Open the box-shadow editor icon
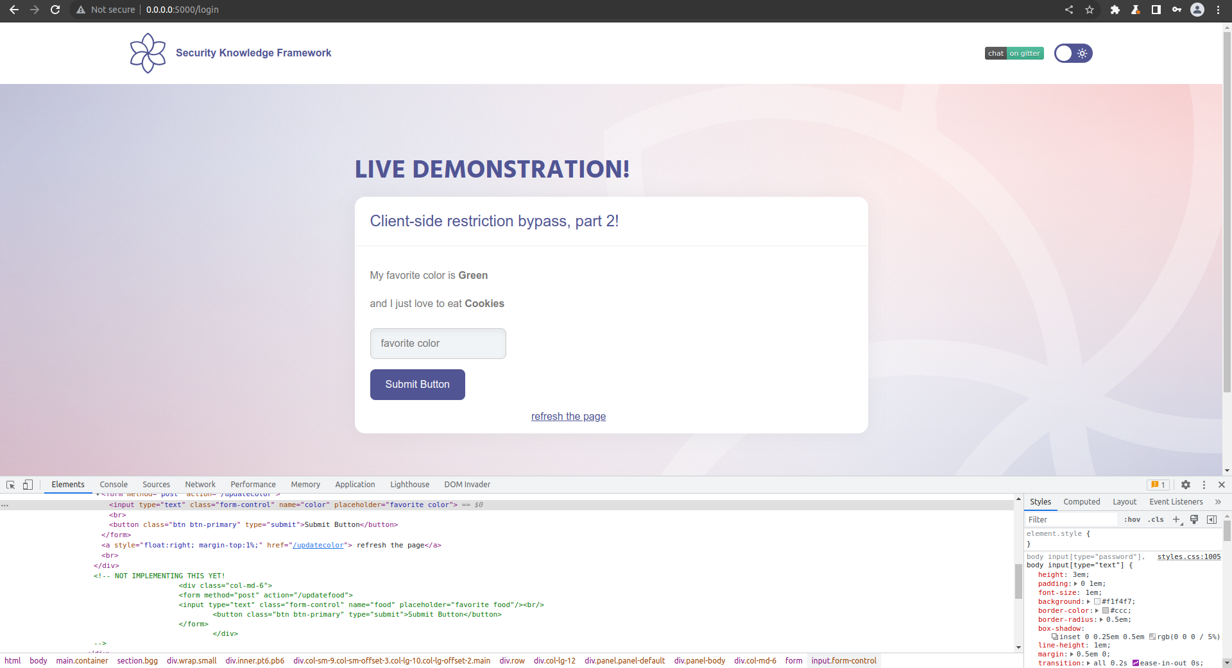Screen dimensions: 1232x668 pos(1055,637)
